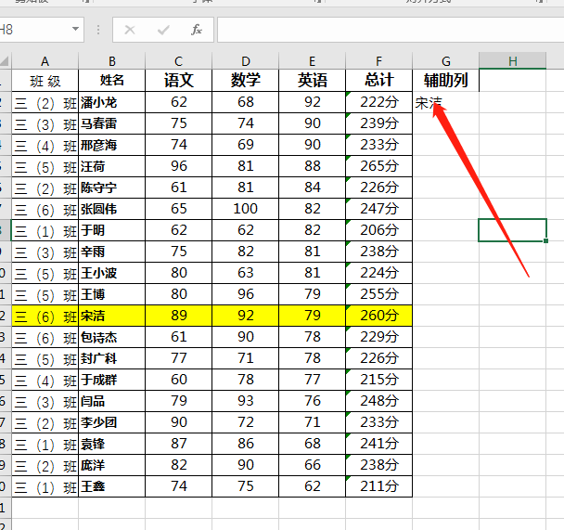564x530 pixels.
Task: Select column D header
Action: pyautogui.click(x=245, y=61)
